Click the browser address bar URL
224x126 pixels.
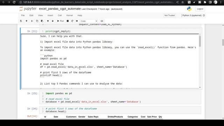(x=99, y=2)
